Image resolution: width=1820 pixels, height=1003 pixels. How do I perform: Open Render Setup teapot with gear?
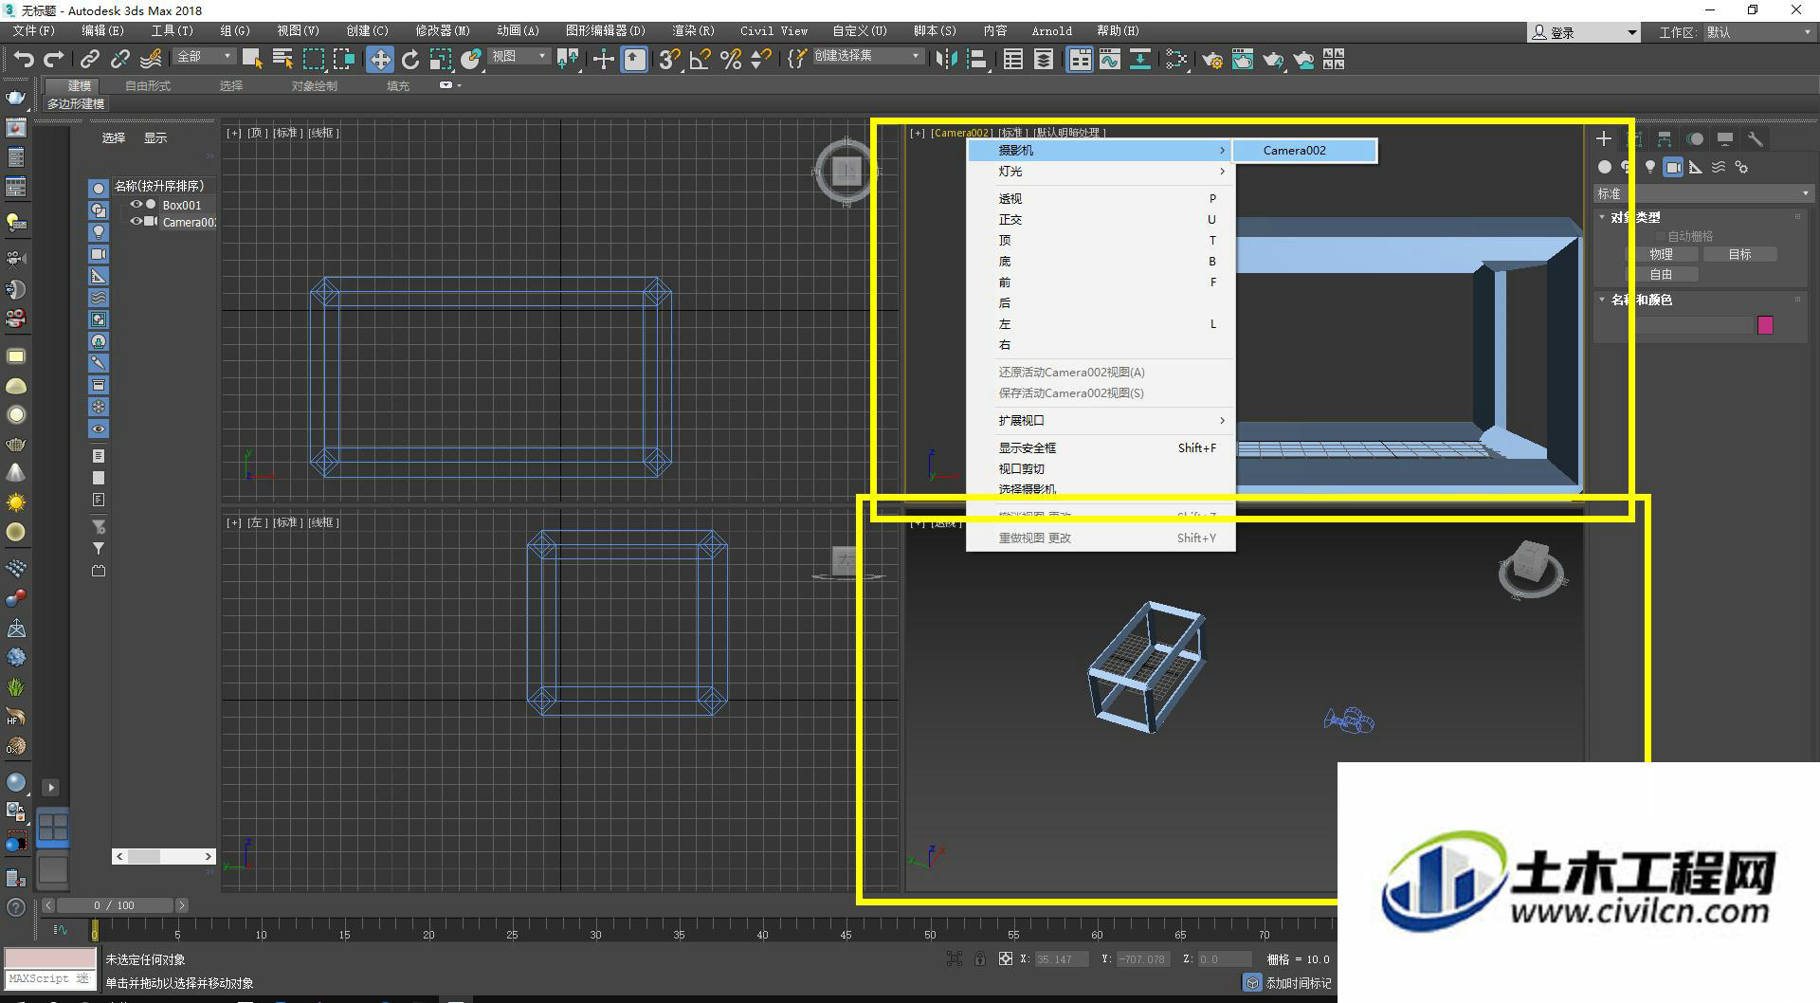[x=1212, y=60]
